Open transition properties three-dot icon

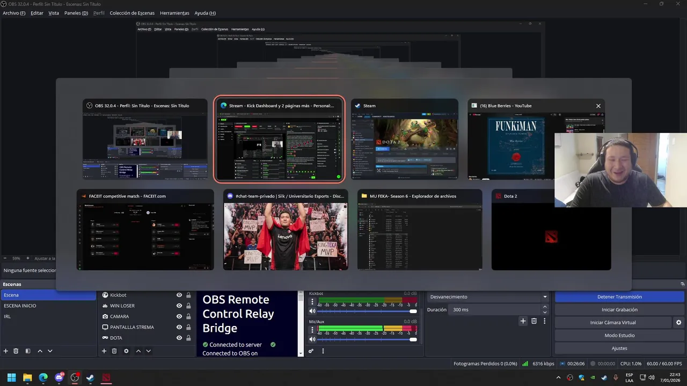(545, 321)
